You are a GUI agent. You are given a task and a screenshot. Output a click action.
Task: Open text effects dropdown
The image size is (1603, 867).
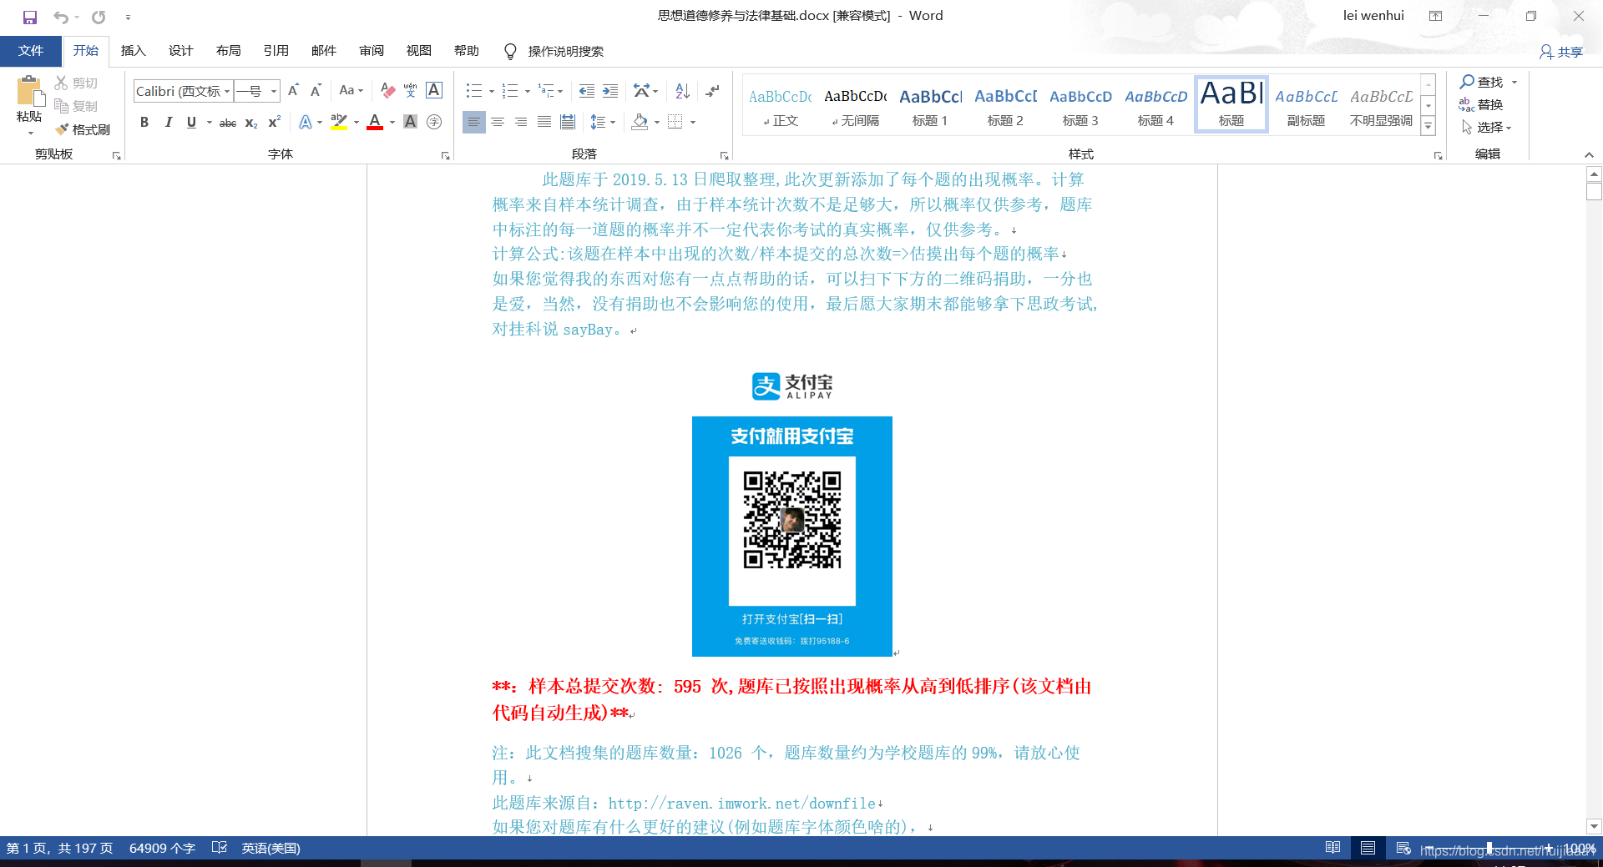click(320, 123)
